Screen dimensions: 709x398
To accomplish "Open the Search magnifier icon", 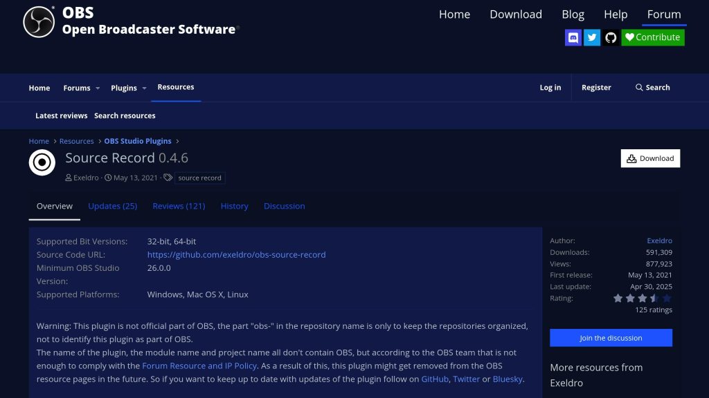I will pyautogui.click(x=639, y=87).
